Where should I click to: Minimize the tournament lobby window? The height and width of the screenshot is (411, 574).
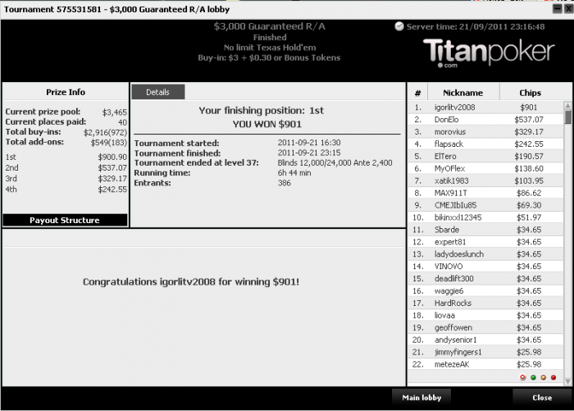tap(557, 8)
